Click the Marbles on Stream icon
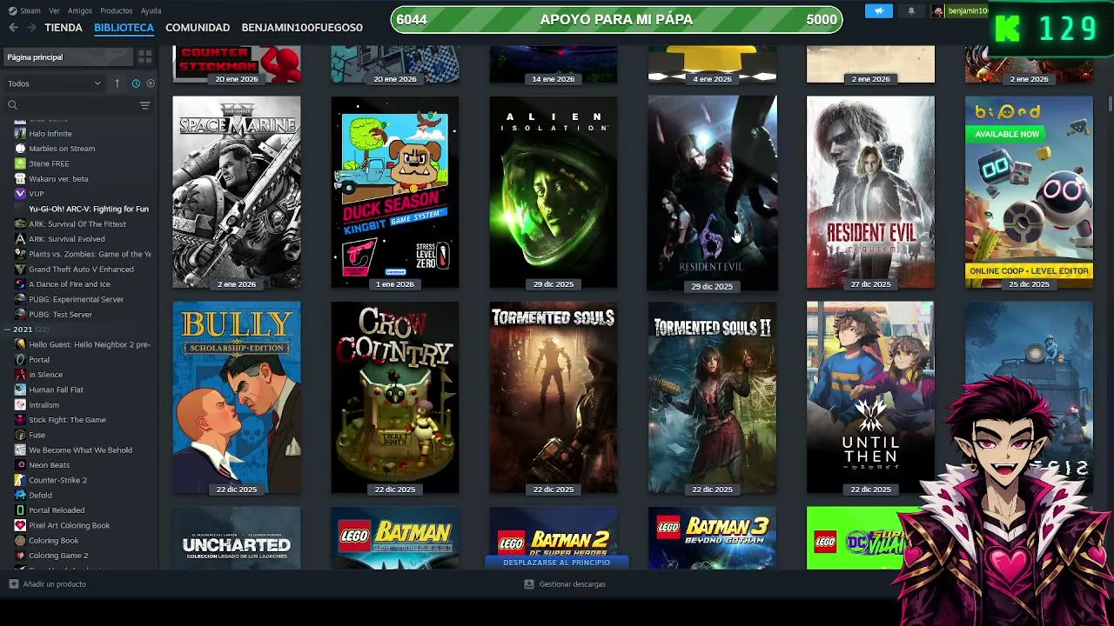Image resolution: width=1114 pixels, height=626 pixels. point(20,149)
